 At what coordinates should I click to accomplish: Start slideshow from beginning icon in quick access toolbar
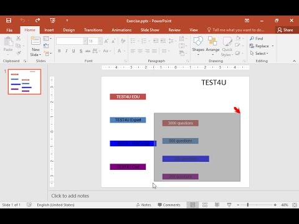click(52, 21)
